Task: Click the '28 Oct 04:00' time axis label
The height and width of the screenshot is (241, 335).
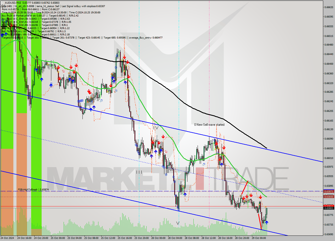Action: [176, 238]
